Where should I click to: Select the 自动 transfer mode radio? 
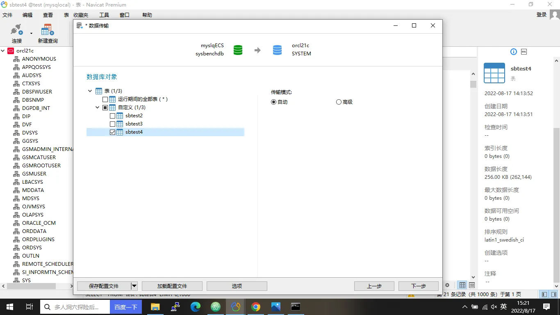click(274, 102)
